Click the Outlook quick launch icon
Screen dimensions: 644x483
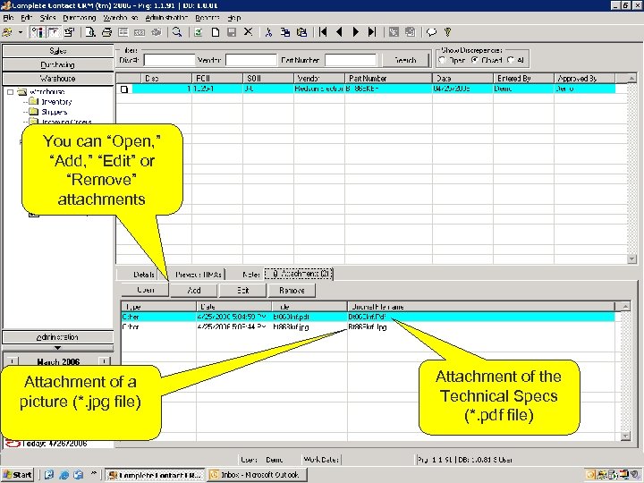point(79,475)
